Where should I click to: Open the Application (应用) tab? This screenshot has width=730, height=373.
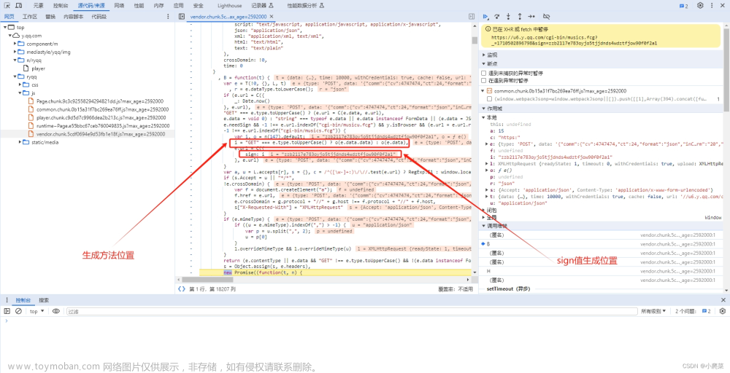[178, 6]
